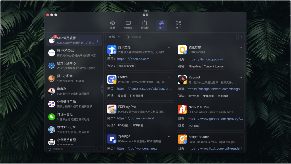
Task: Click the 高效办公 query tag
Action: coord(194,96)
